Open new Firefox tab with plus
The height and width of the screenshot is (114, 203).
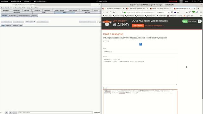point(198,9)
